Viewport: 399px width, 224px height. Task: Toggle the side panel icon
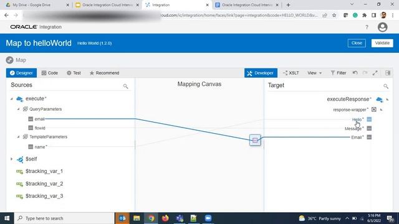(x=388, y=73)
